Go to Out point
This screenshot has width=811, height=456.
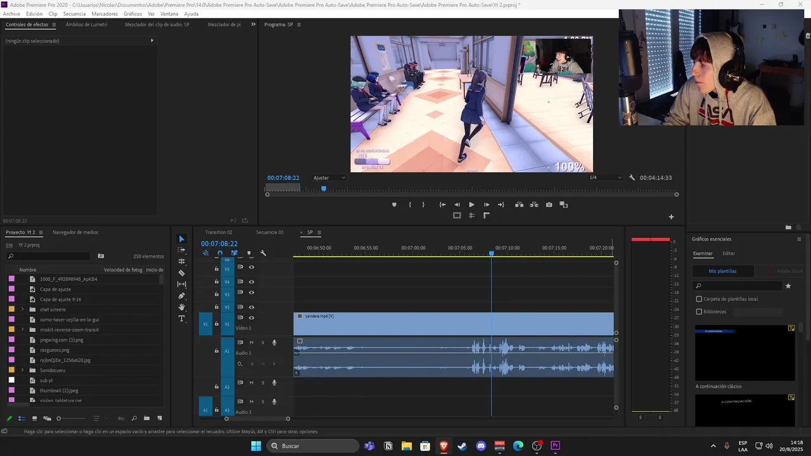coord(501,205)
